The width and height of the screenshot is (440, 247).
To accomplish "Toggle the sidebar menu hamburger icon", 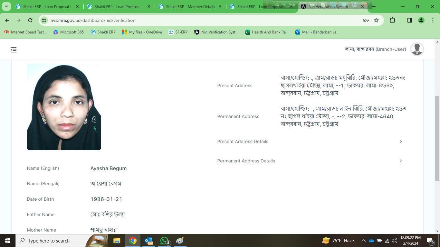I will point(14,50).
